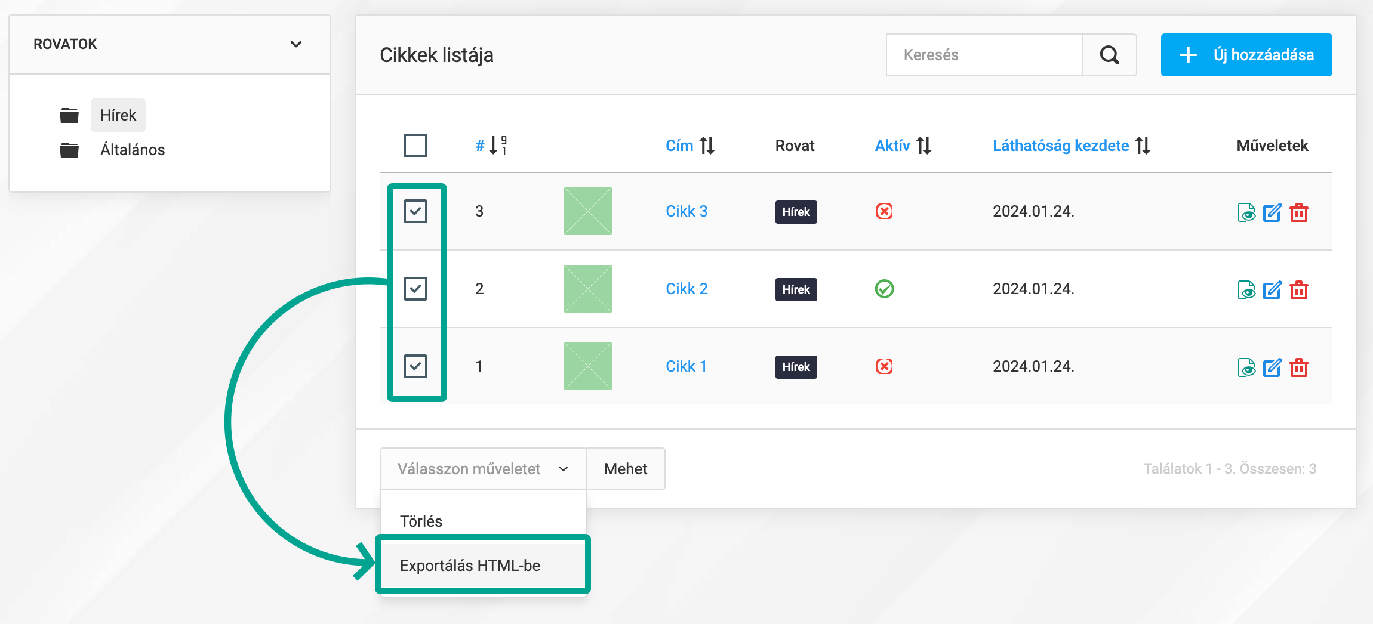Uncheck the checkbox for Cikk 1
Image resolution: width=1373 pixels, height=624 pixels.
(415, 366)
